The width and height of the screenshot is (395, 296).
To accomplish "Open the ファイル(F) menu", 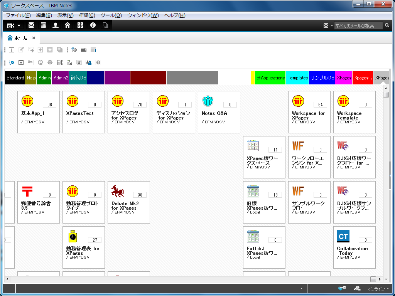I will pyautogui.click(x=18, y=15).
